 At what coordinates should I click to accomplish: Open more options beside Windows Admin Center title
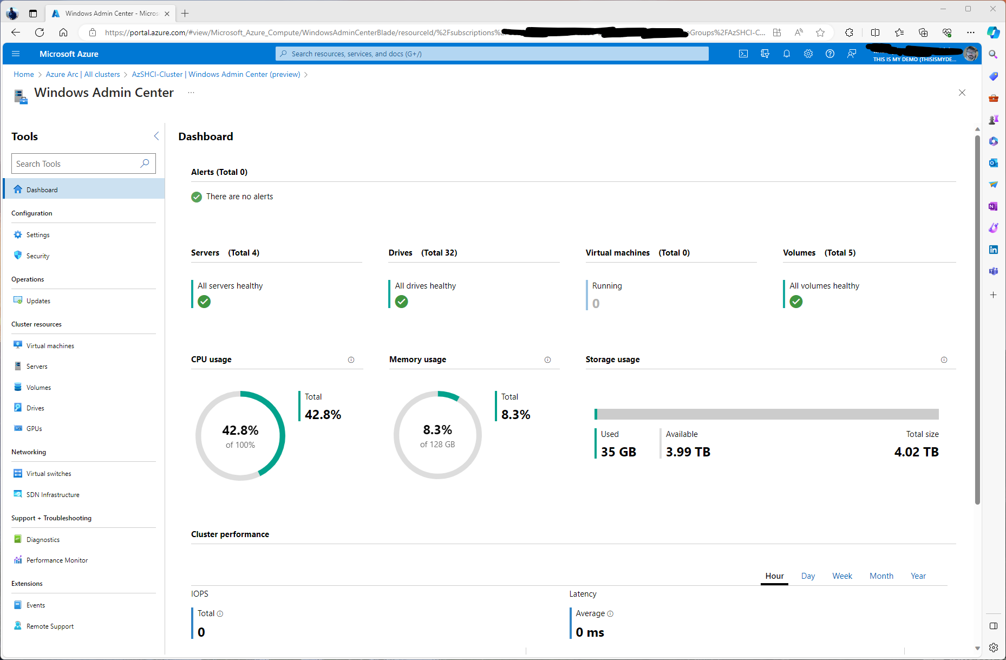pos(191,93)
